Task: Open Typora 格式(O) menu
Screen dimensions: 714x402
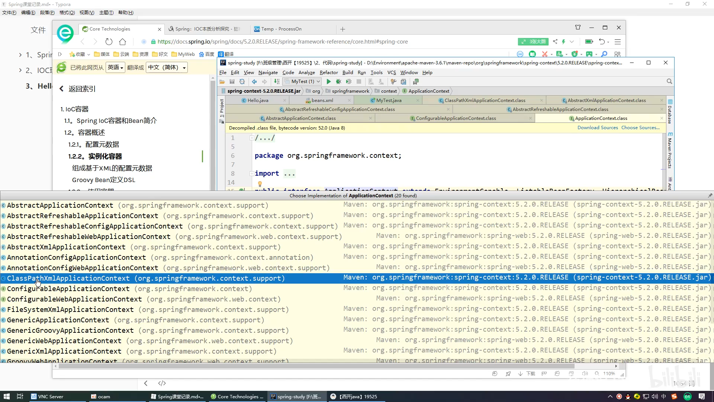Action: tap(67, 13)
